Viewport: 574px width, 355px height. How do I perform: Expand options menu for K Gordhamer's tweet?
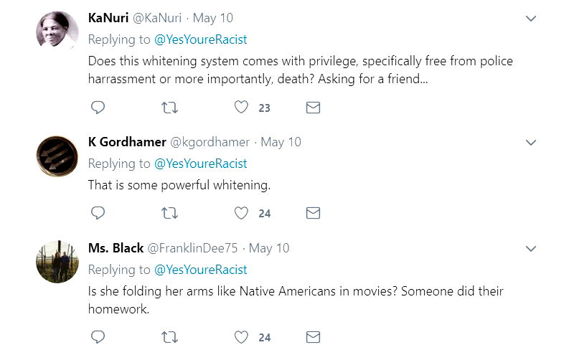point(531,143)
